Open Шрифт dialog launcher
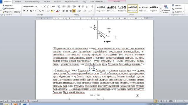The width and height of the screenshot is (188, 105). click(60, 15)
